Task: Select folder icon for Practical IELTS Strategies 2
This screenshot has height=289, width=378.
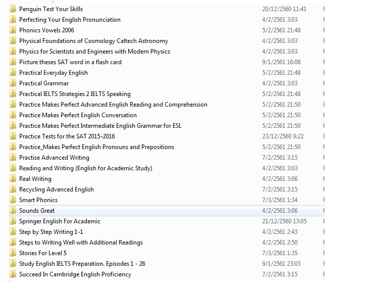Action: [13, 94]
